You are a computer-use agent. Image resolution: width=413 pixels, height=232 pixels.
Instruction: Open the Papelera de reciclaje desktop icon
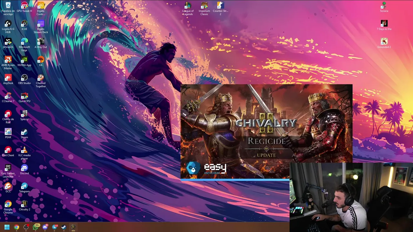point(8,9)
